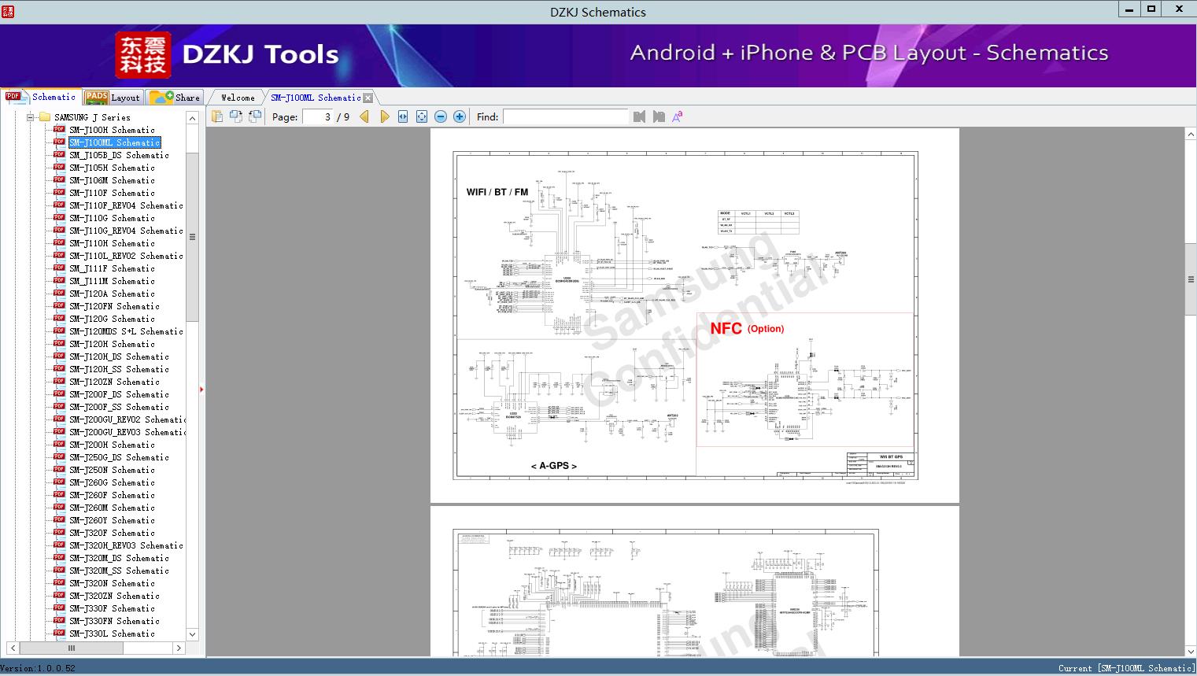Viewport: 1197px width, 676px height.
Task: Go to the next page arrow
Action: pos(384,116)
